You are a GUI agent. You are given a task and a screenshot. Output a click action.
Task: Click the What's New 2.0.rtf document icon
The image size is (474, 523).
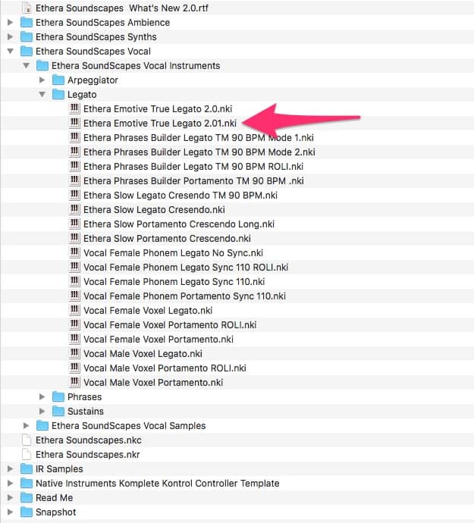(x=27, y=8)
